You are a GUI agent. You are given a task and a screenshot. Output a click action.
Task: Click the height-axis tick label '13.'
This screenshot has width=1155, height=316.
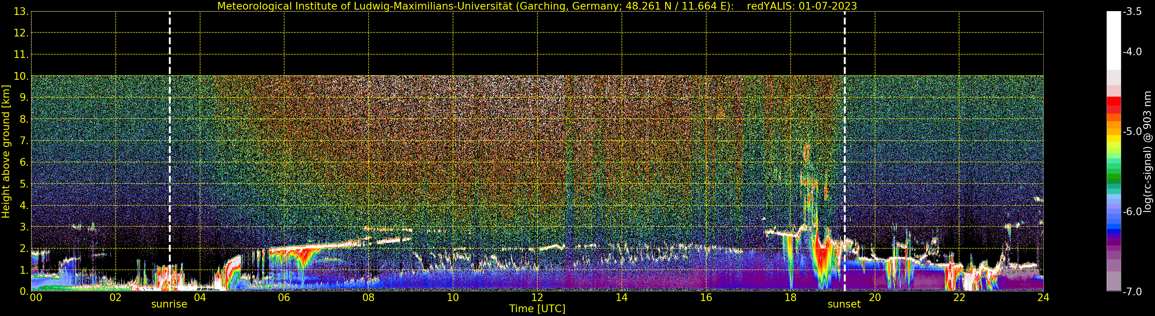click(21, 12)
